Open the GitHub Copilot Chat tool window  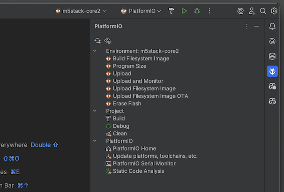click(x=272, y=86)
